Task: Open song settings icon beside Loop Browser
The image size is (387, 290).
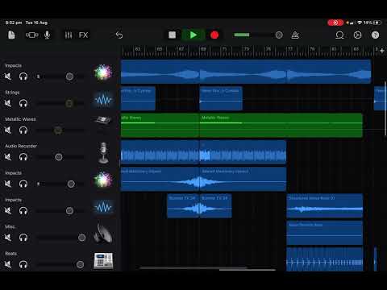Action: pos(357,35)
